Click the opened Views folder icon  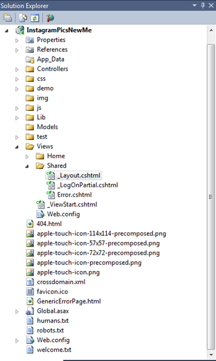point(30,146)
